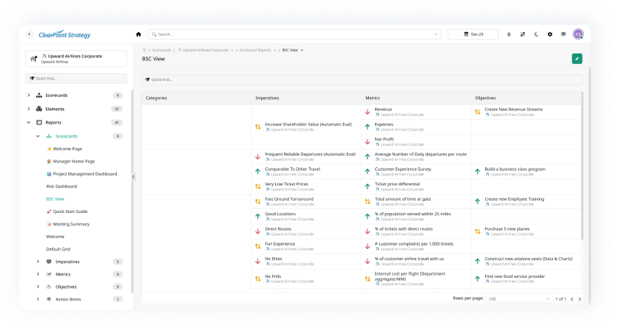Screen dimensions: 618x329
Task: Open the Risk Dashboard report
Action: [x=61, y=186]
